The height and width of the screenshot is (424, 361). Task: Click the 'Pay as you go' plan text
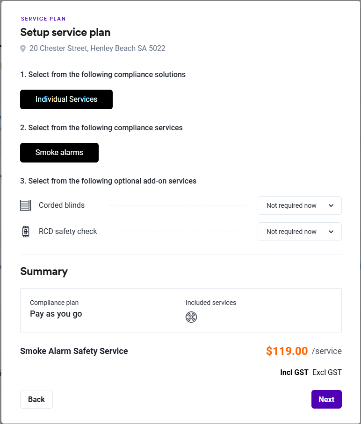coord(56,314)
